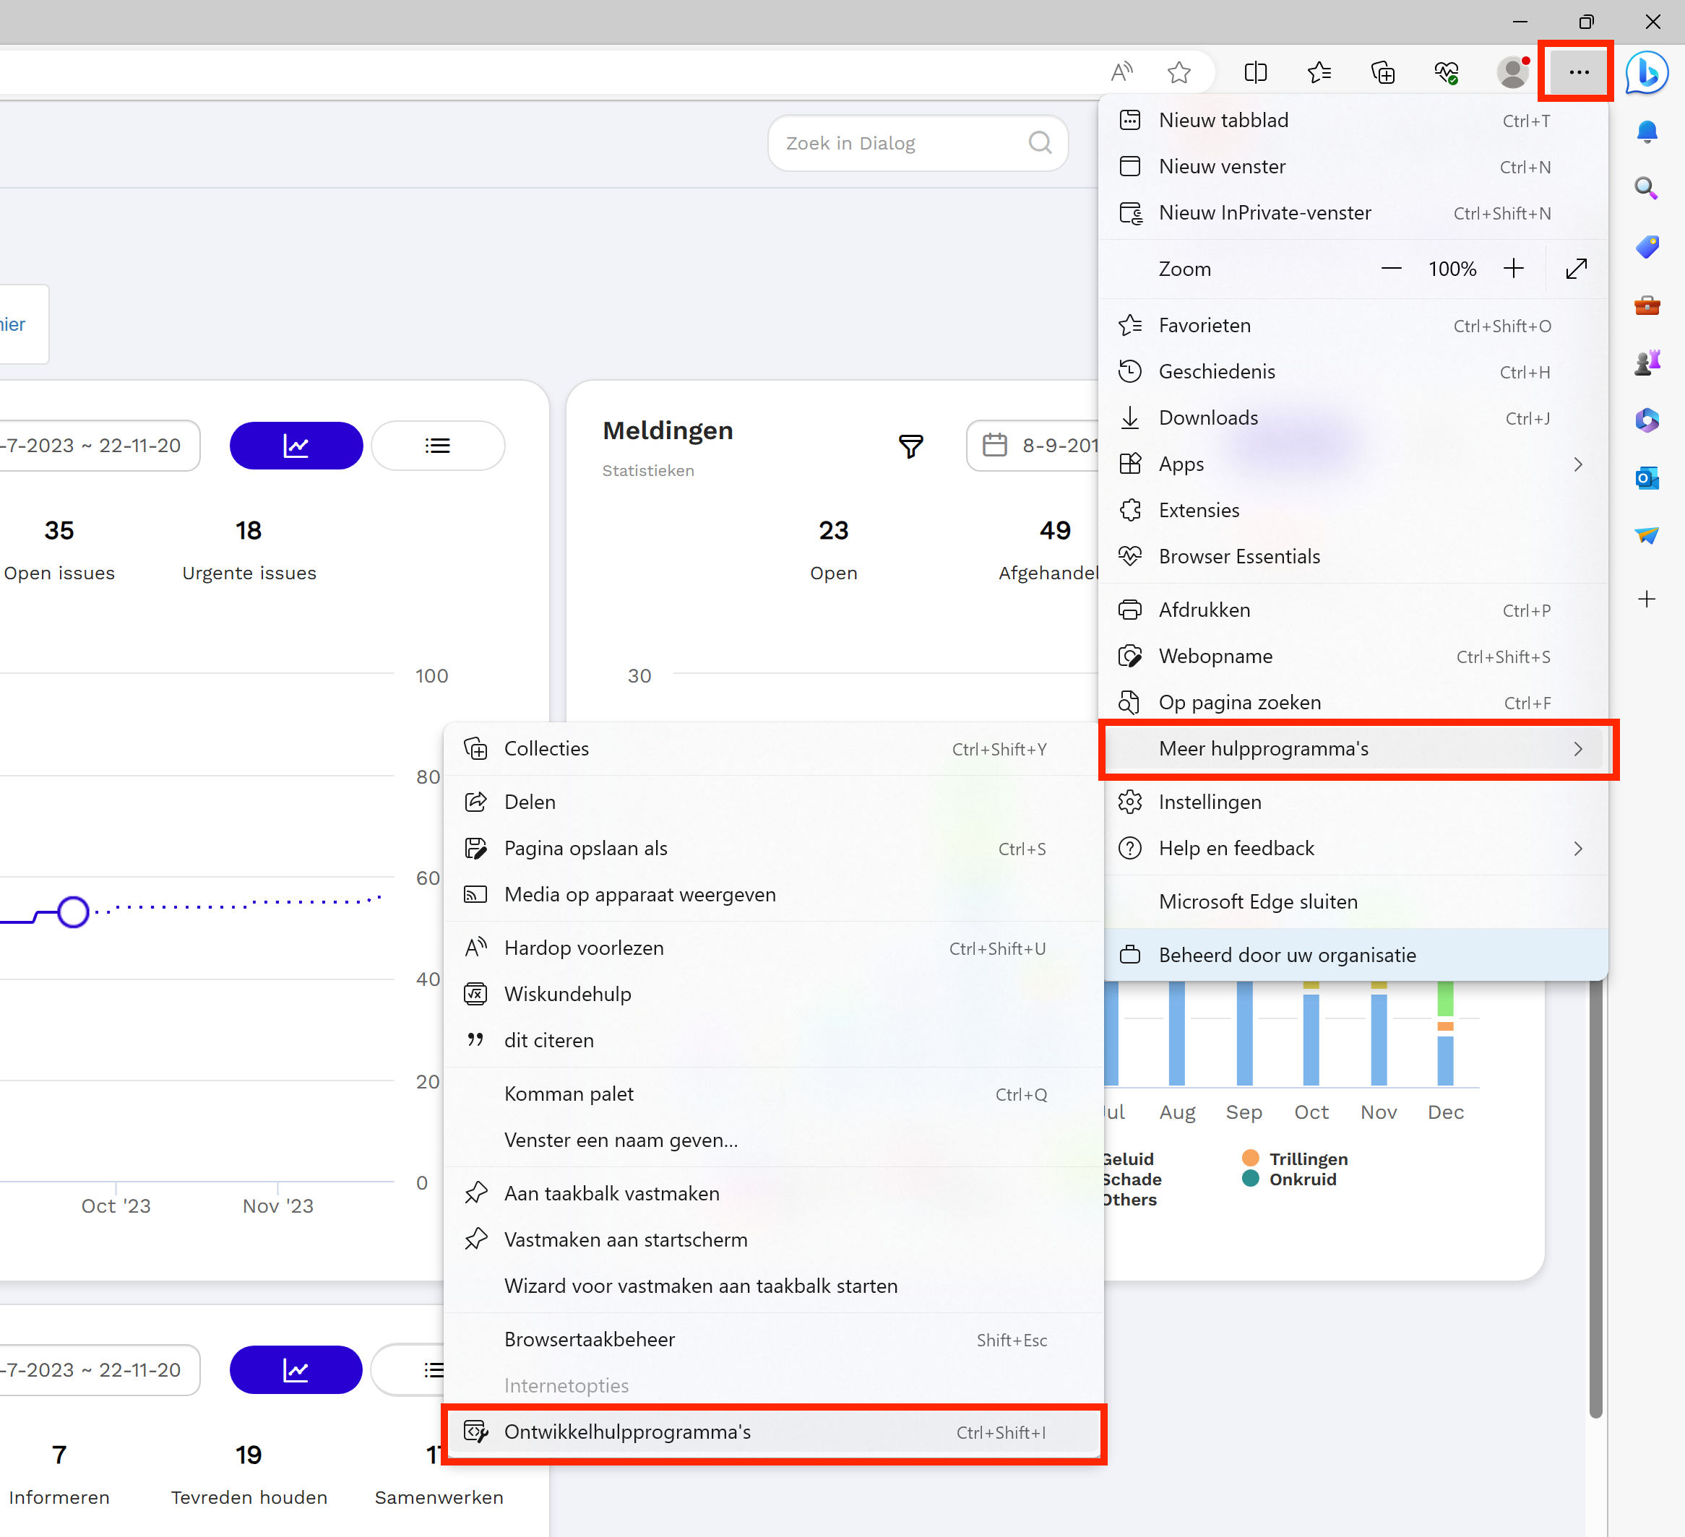Switch to chart view toggle in issues card
Image resolution: width=1685 pixels, height=1537 pixels.
(x=296, y=445)
